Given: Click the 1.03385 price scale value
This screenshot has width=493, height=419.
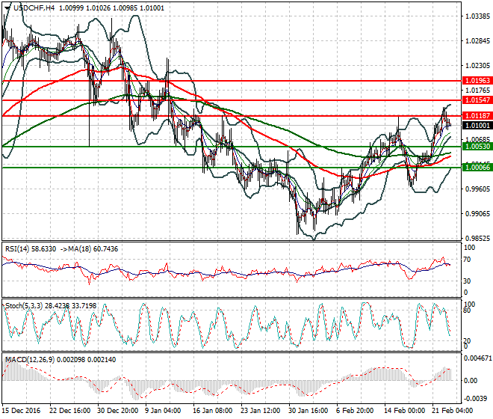Looking at the screenshot, I should coord(477,16).
